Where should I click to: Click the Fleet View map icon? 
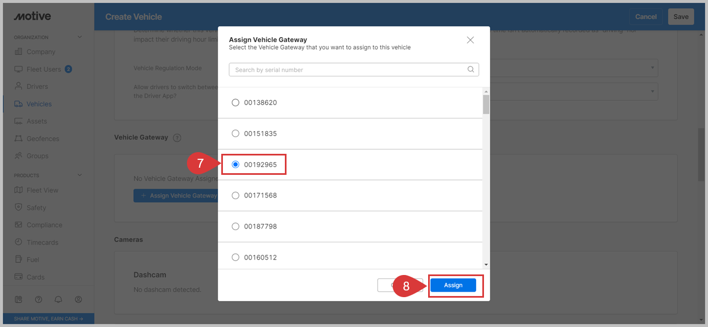[18, 190]
